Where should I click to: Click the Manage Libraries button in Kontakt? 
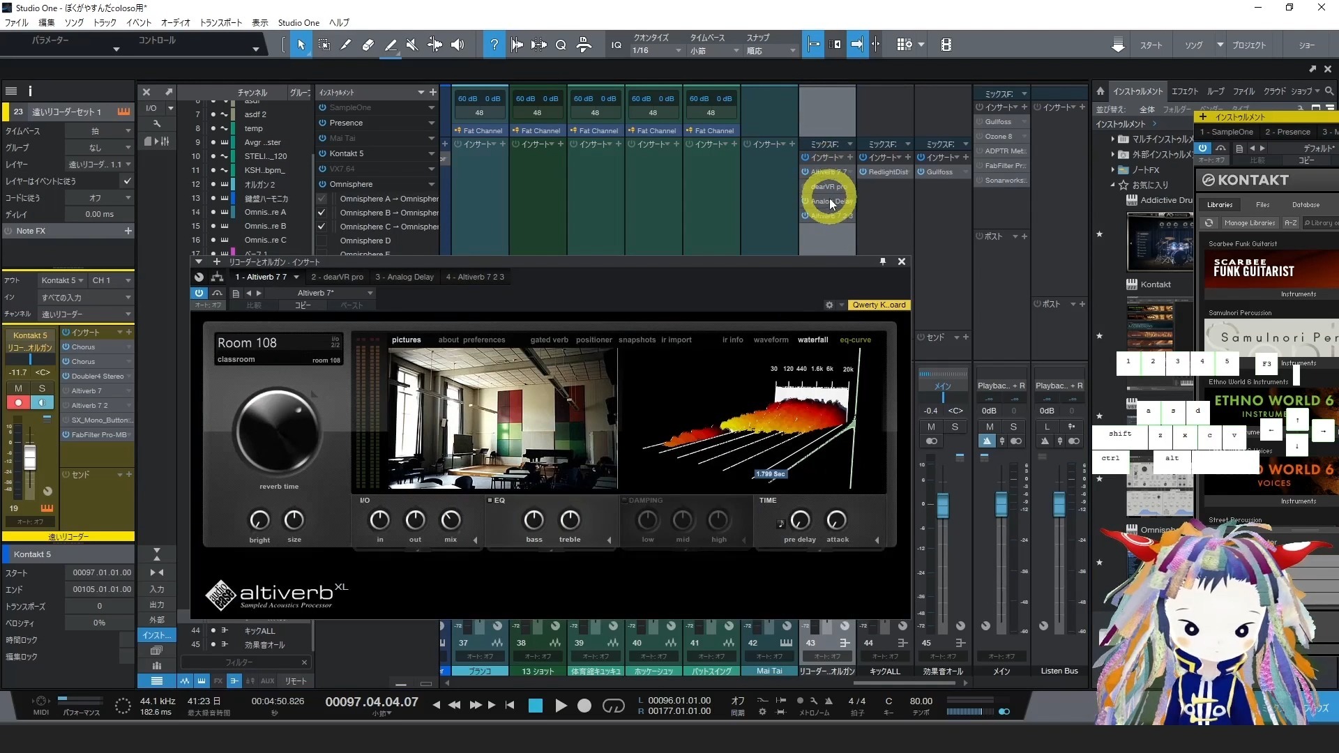[1249, 223]
